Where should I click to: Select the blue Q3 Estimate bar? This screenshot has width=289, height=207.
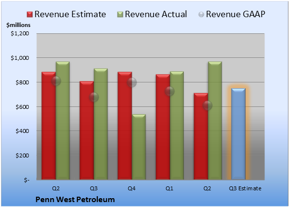coord(238,134)
